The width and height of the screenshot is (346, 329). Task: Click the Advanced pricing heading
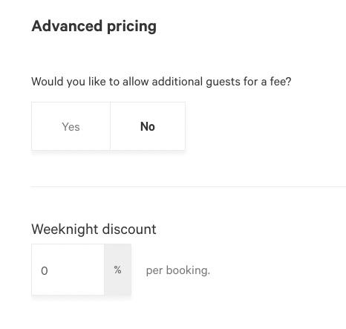(x=94, y=26)
